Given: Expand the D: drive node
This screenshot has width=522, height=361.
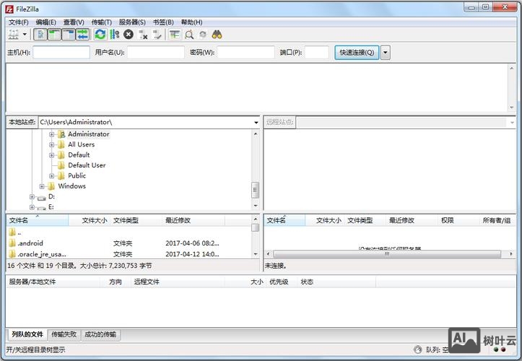Looking at the screenshot, I should pos(32,196).
